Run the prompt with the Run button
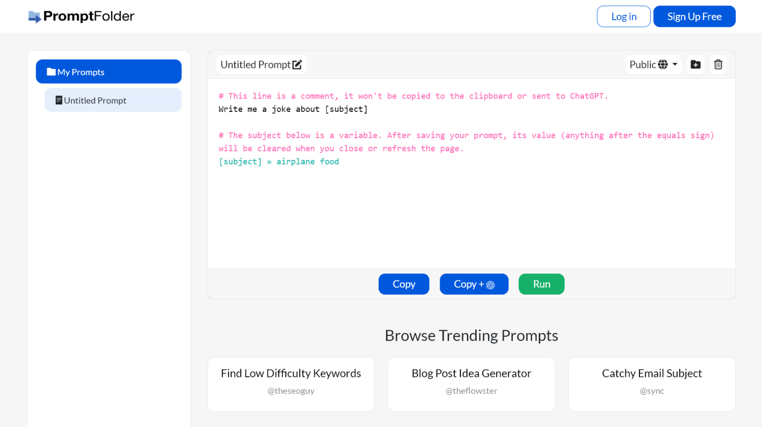762x427 pixels. pos(541,284)
